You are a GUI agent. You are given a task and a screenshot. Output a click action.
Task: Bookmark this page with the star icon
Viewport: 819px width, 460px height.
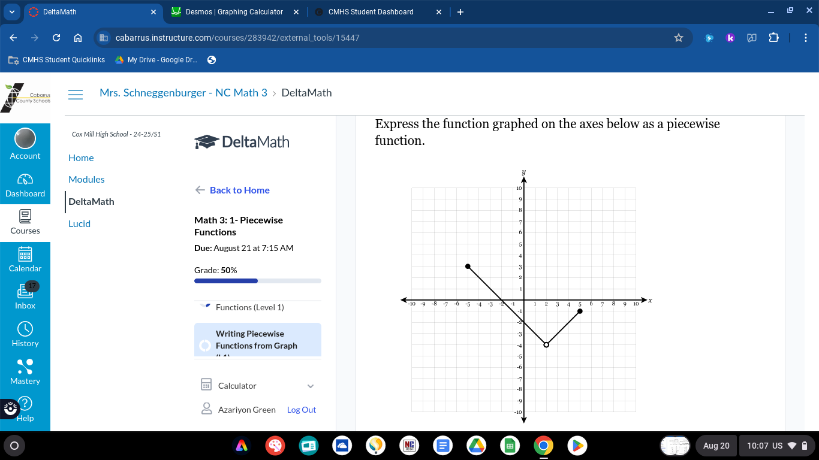pyautogui.click(x=679, y=38)
